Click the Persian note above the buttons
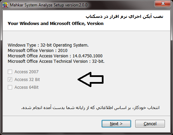 pos(90,108)
